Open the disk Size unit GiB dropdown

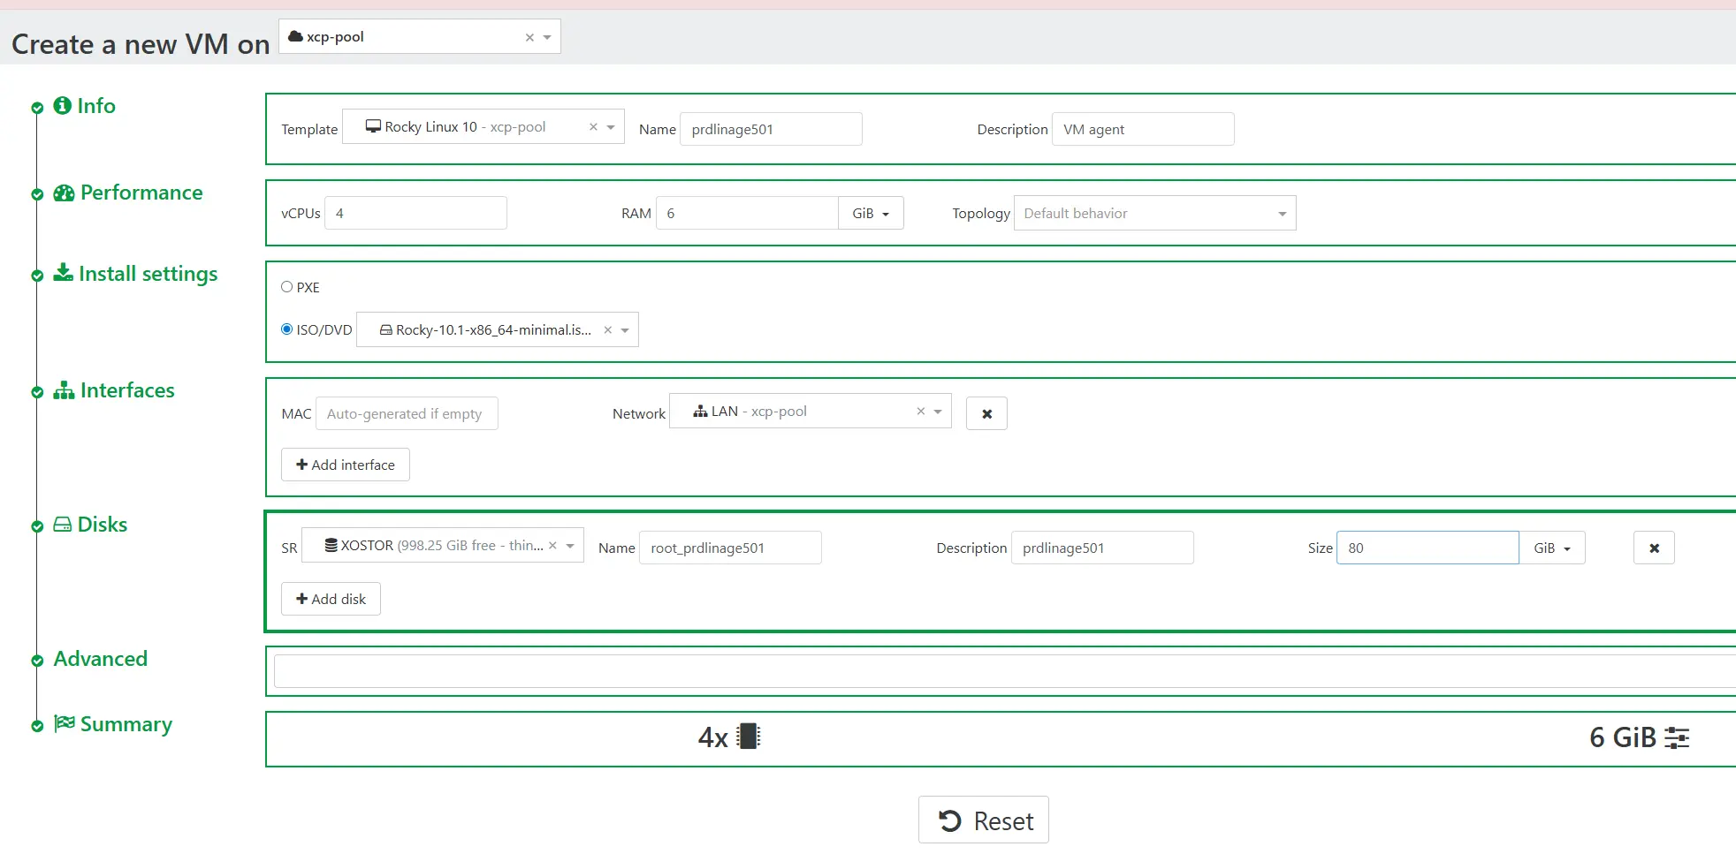click(1552, 548)
